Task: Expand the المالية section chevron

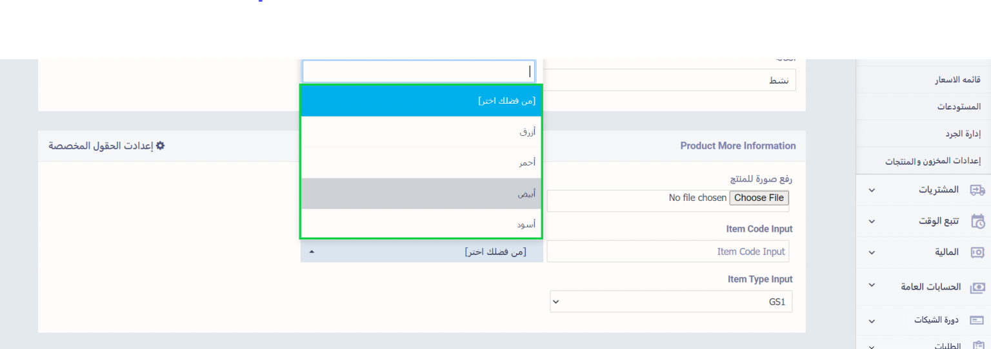Action: point(872,253)
